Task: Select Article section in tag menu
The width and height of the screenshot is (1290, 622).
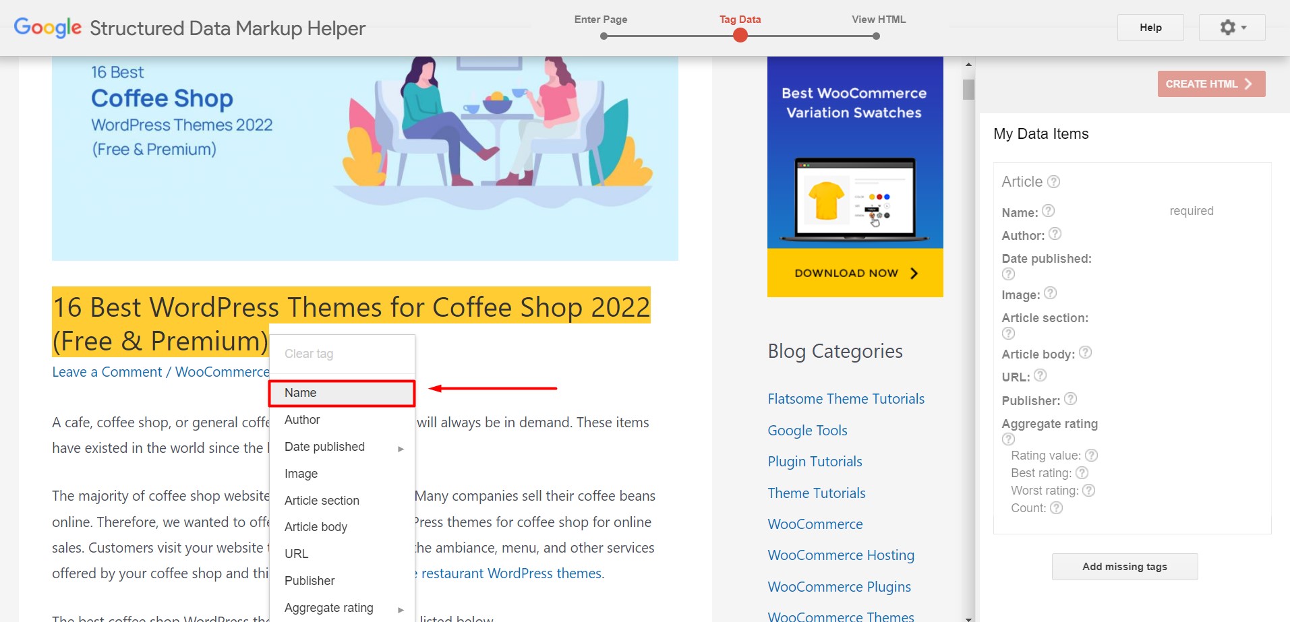Action: point(342,501)
